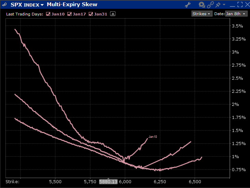Viewport: 250px width, 188px height.
Task: Open the Strikes dropdown
Action: pos(202,14)
